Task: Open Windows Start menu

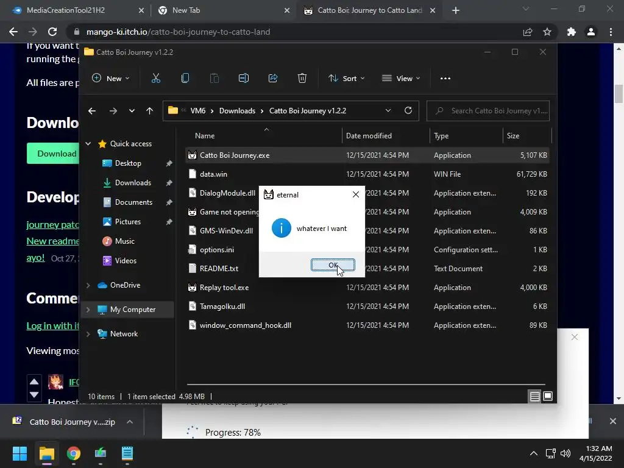Action: (19, 453)
